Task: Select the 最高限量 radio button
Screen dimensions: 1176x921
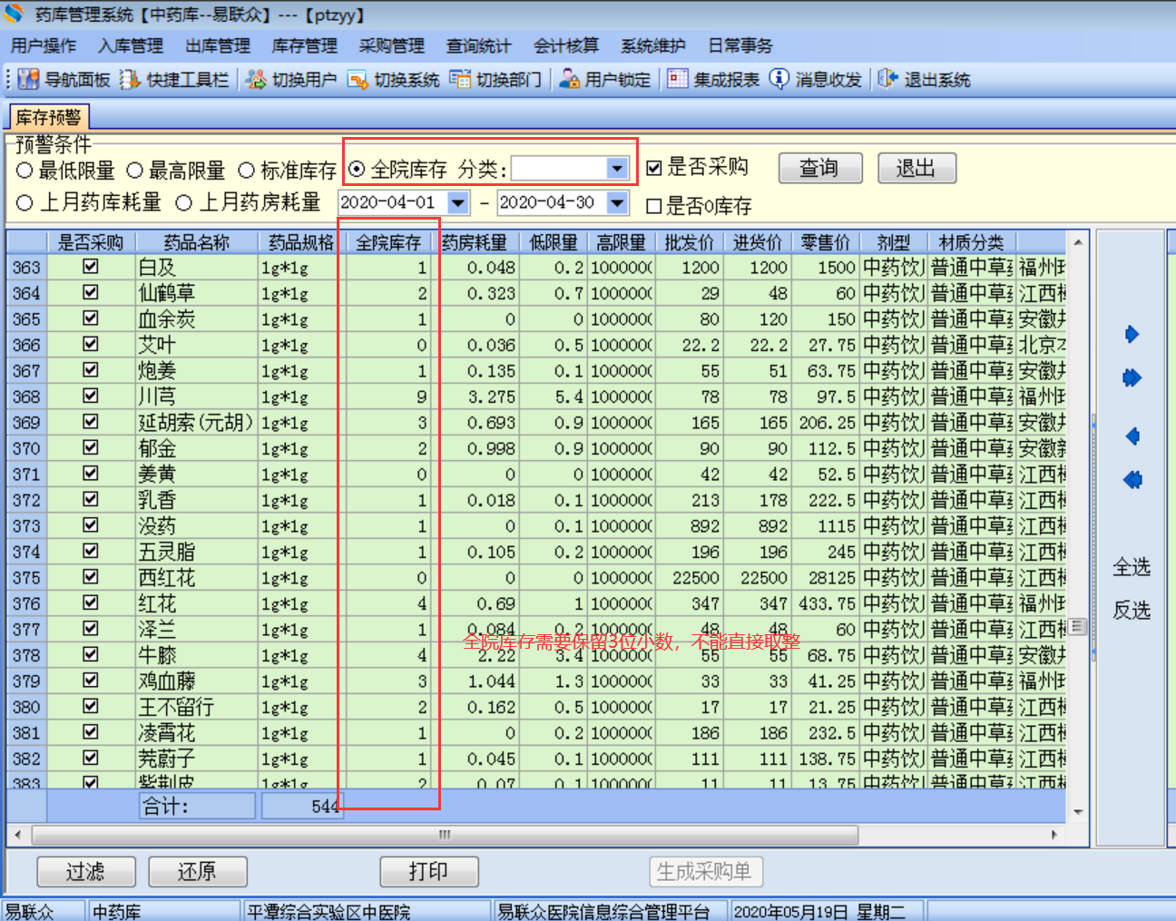Action: pos(135,171)
